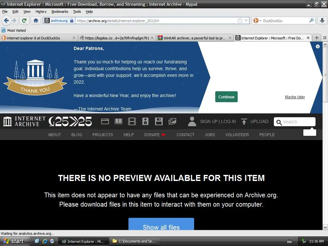Viewport: 328px width, 246px height.
Task: Click the Maybe later link
Action: (x=295, y=97)
